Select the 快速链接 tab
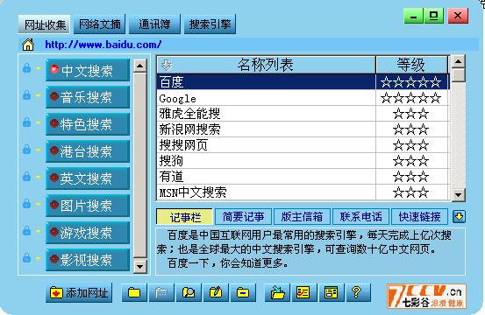485x315 pixels. [x=419, y=217]
